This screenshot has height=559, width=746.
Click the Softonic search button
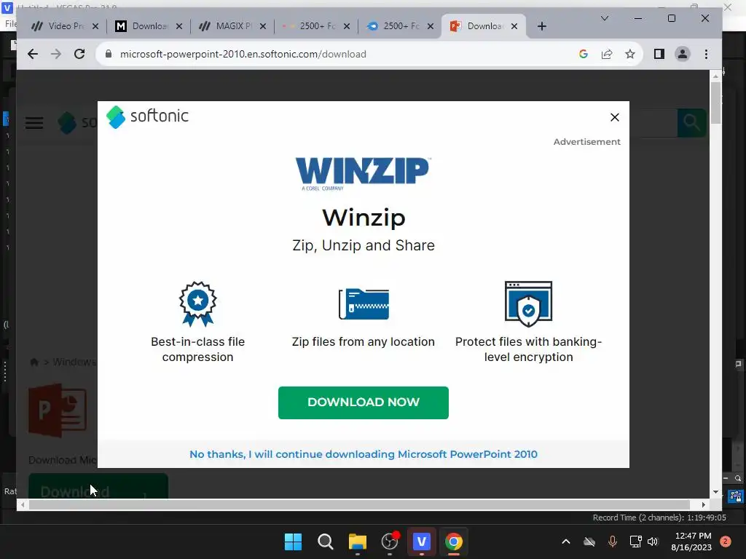pos(691,123)
